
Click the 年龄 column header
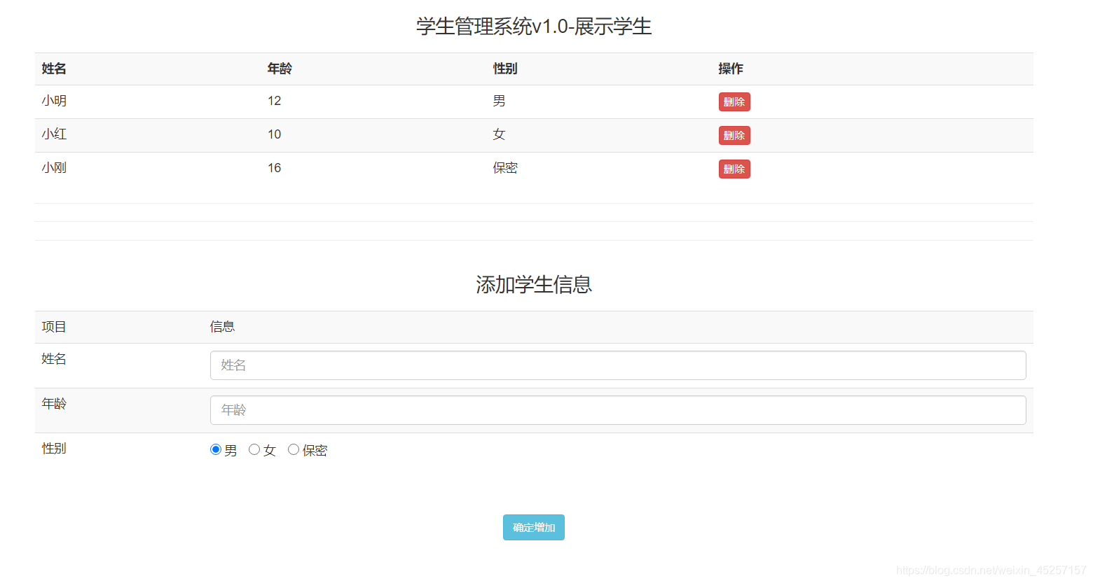point(280,69)
